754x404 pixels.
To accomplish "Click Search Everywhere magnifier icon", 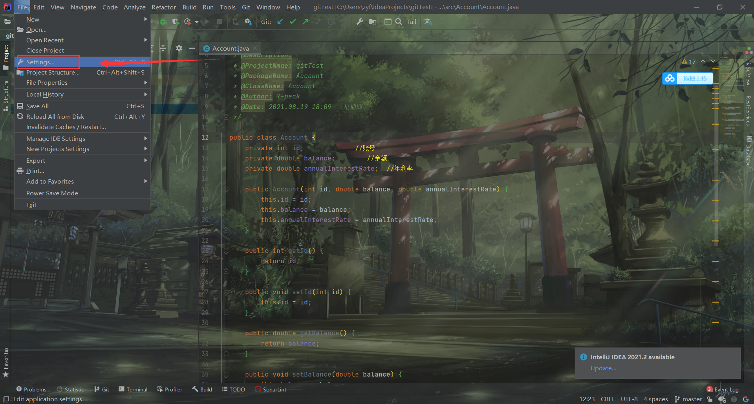I will [399, 22].
